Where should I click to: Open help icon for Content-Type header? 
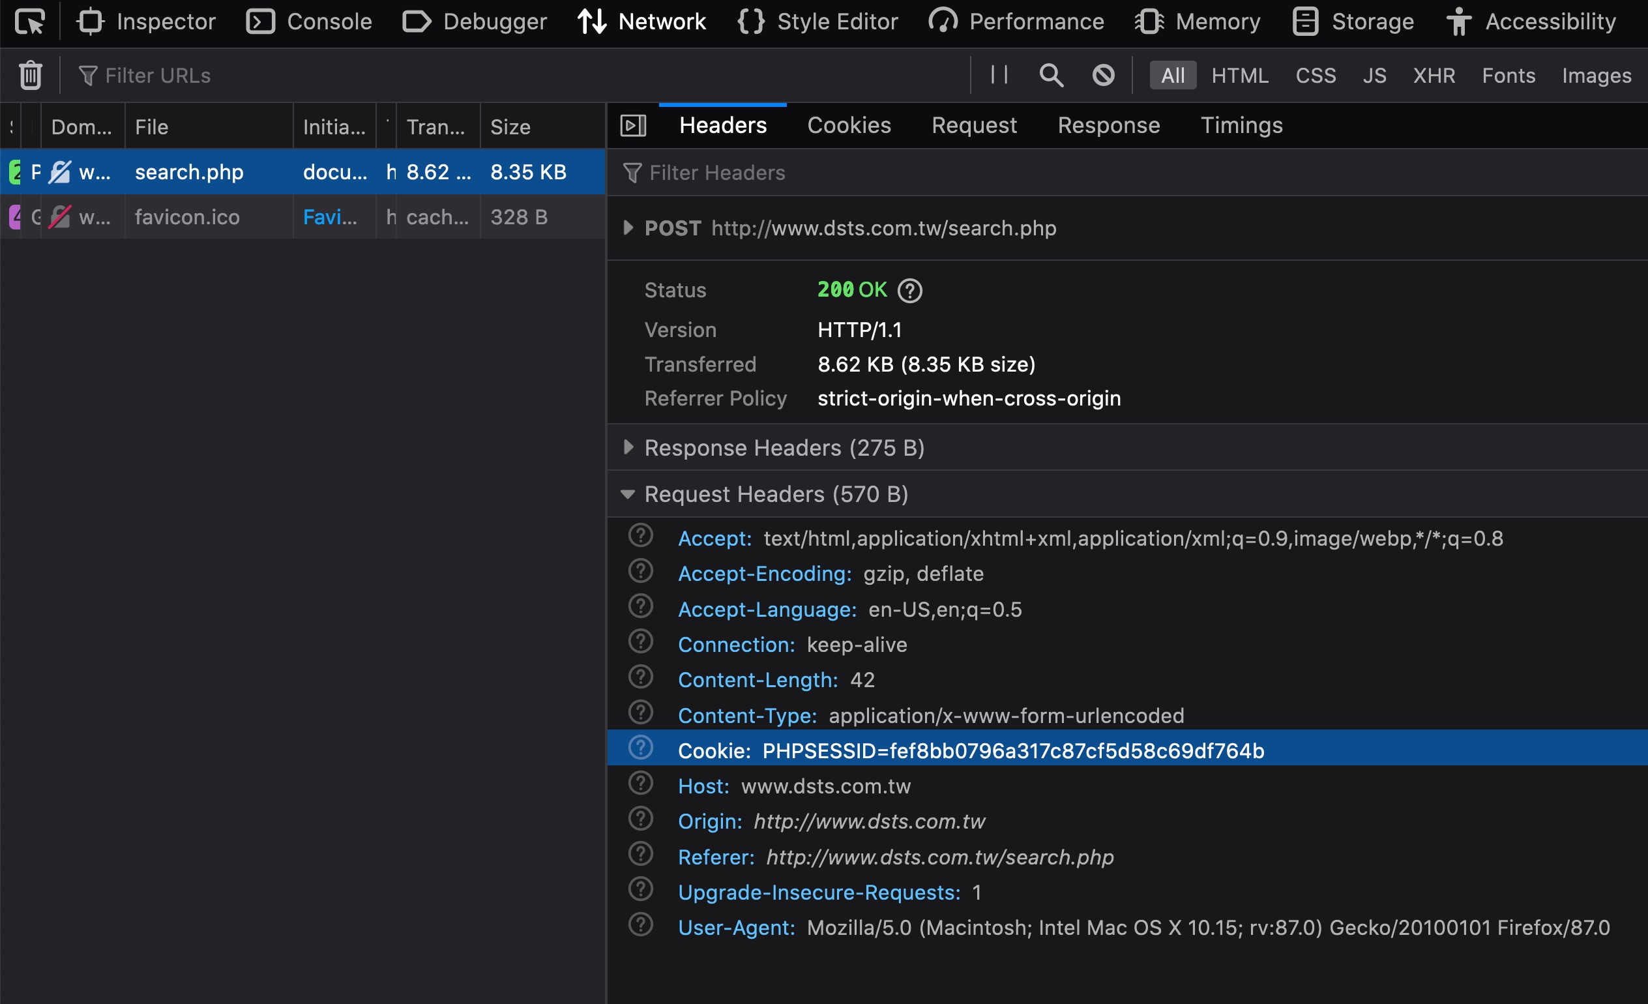pyautogui.click(x=640, y=713)
